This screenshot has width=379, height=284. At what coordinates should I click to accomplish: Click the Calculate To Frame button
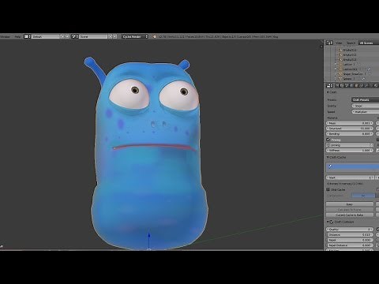pos(350,210)
